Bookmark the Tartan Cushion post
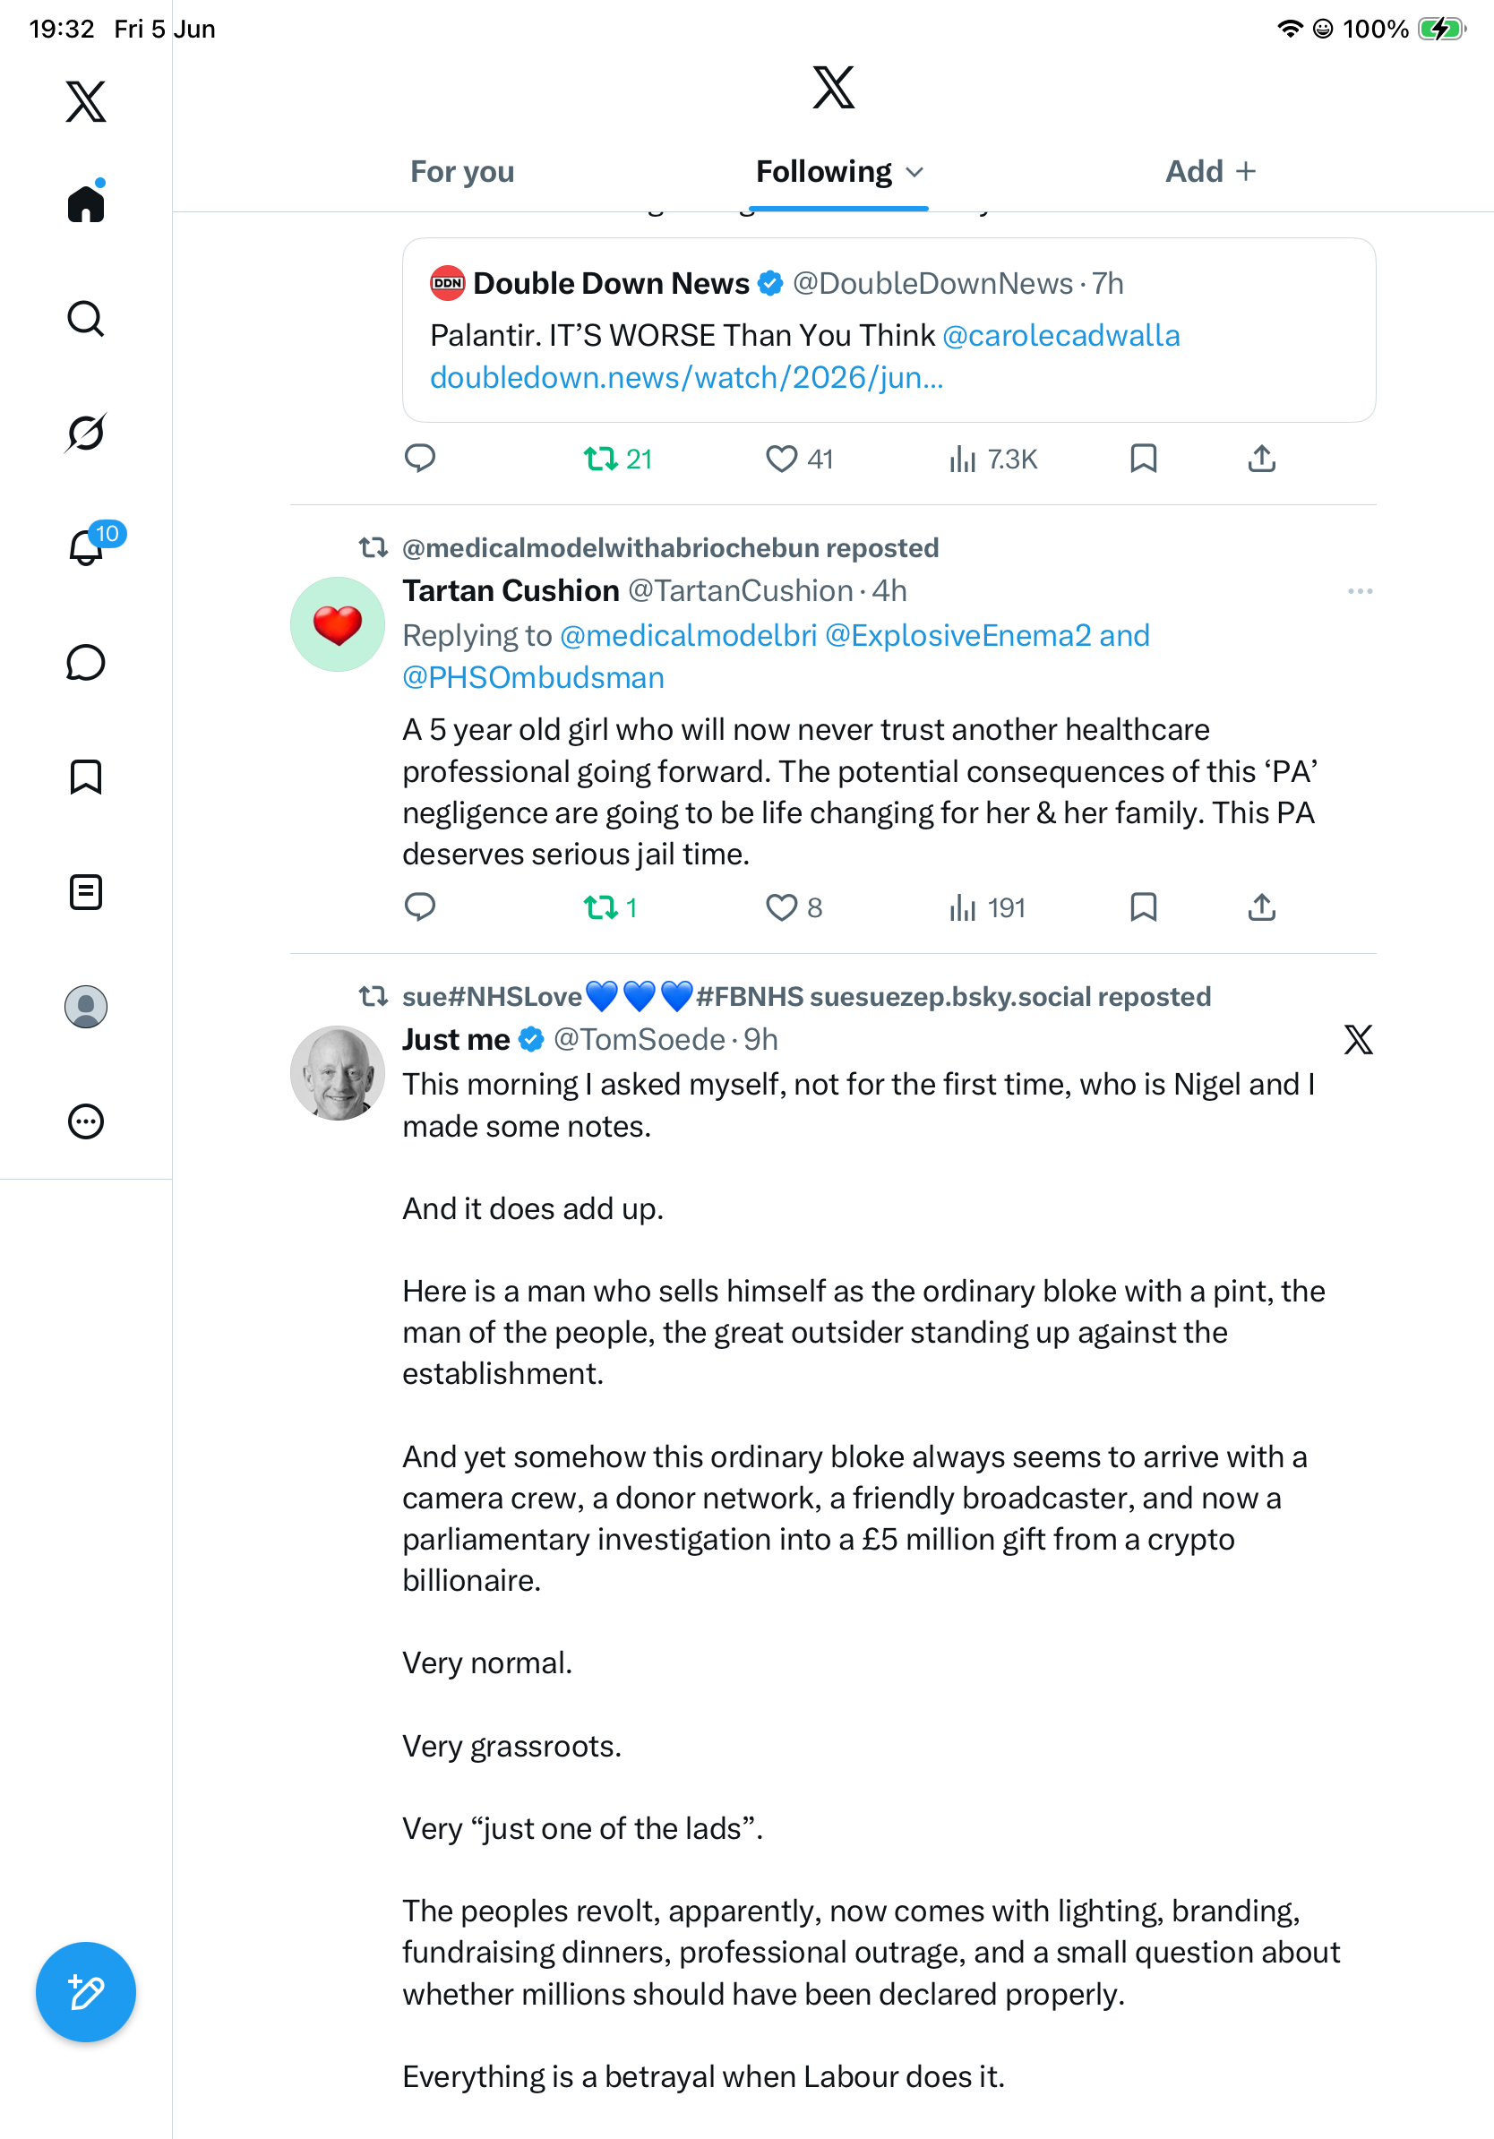This screenshot has width=1494, height=2139. point(1143,907)
